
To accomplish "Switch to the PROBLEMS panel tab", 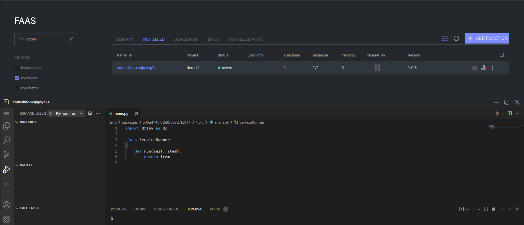I will (x=119, y=209).
